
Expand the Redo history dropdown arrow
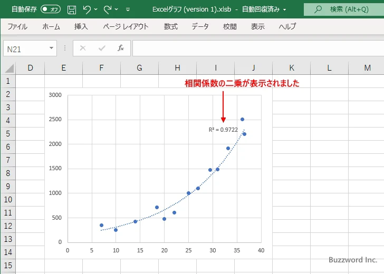pyautogui.click(x=117, y=9)
